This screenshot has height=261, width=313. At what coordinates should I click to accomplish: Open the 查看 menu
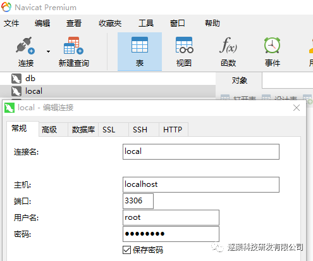74,23
